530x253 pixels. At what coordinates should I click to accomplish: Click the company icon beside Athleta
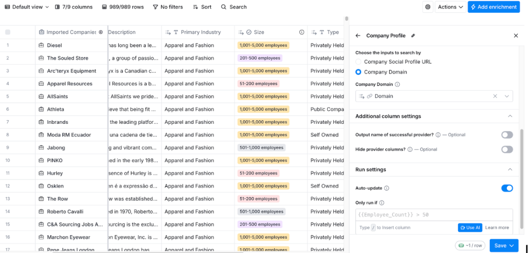[x=41, y=109]
